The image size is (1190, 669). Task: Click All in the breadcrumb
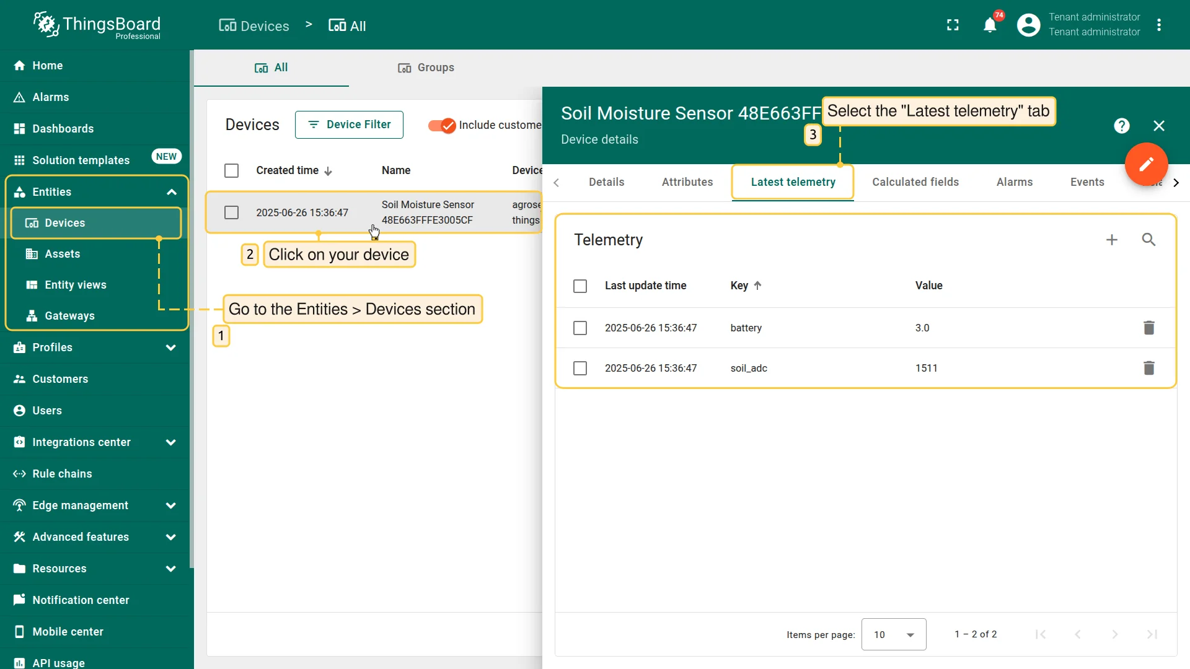[347, 26]
